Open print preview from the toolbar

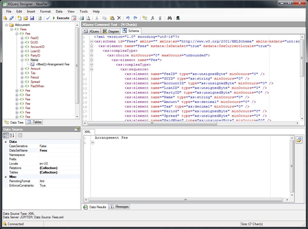tap(88, 18)
